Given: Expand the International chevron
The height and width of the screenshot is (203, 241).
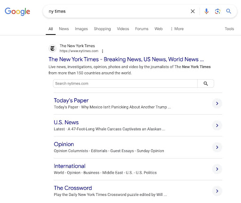Looking at the screenshot, I should [217, 169].
